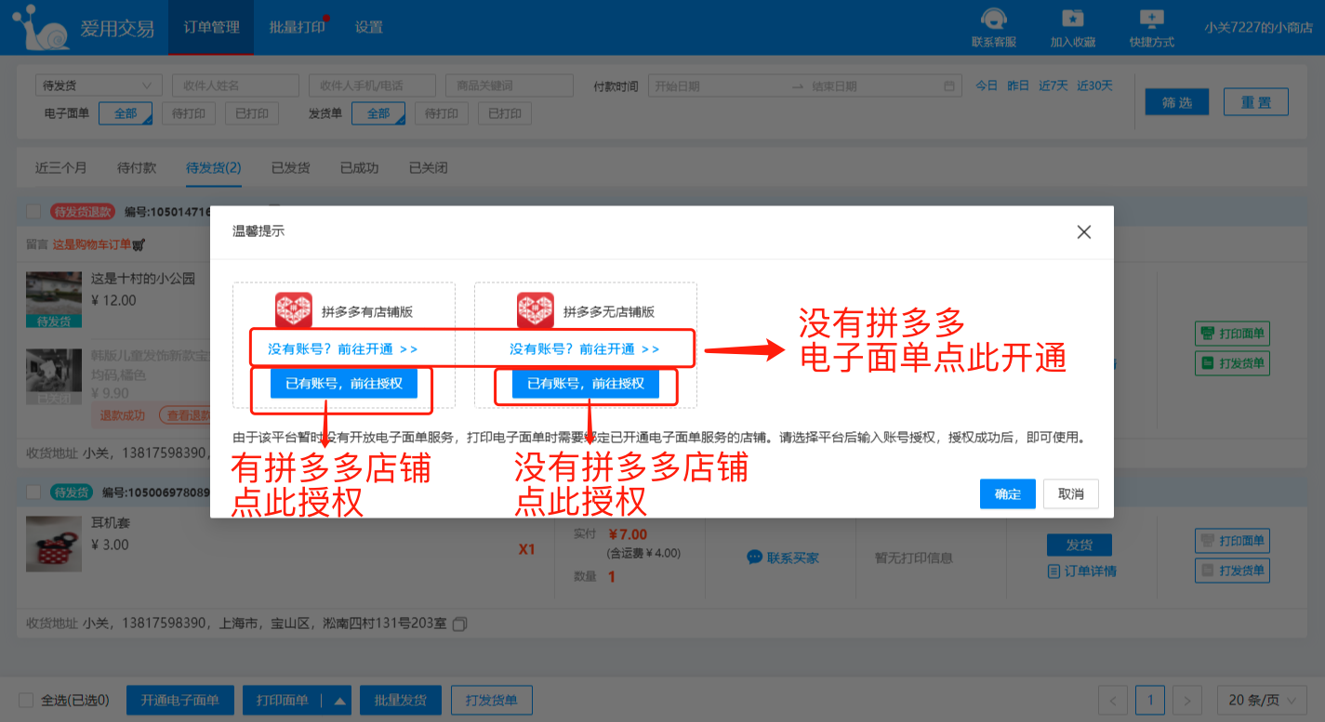Click the 收件人手机/电话 input field

tap(372, 85)
